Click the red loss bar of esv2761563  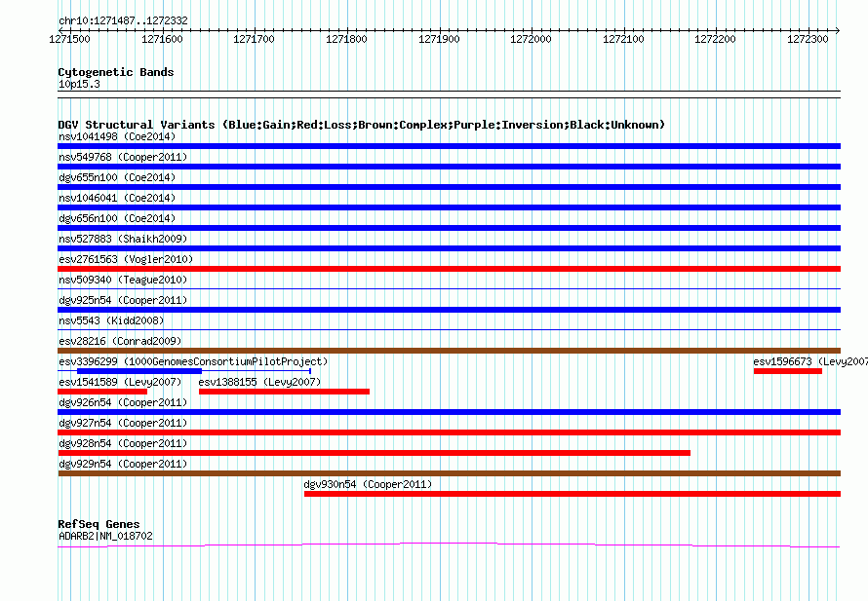[449, 269]
